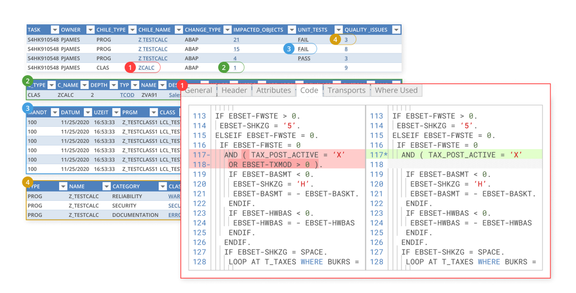Open Z TESTCALC link in row with 21 objects

(x=153, y=39)
